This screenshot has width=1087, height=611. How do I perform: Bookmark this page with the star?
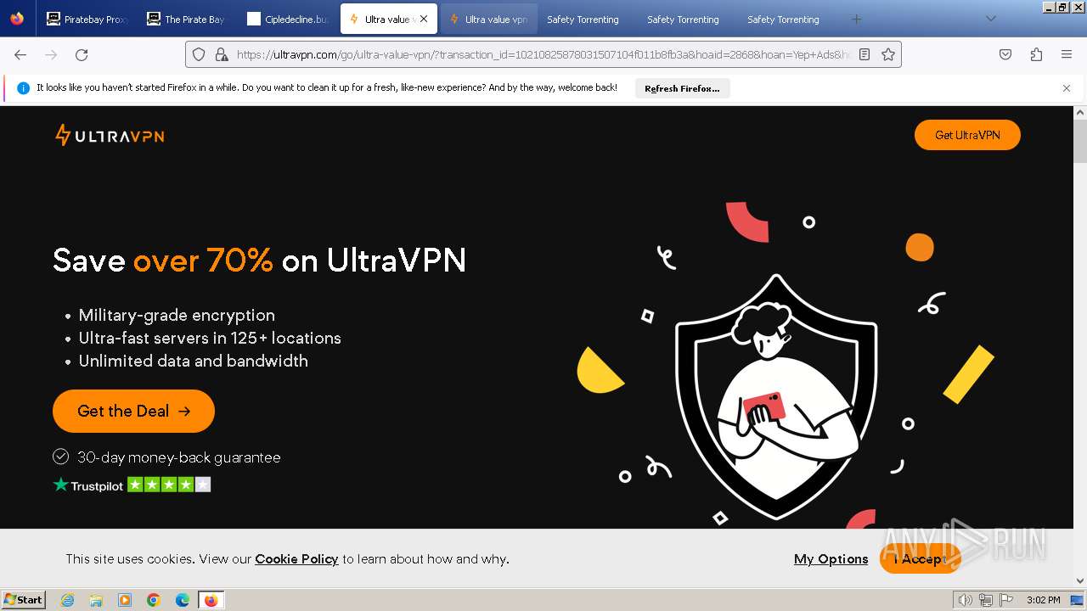pos(888,54)
